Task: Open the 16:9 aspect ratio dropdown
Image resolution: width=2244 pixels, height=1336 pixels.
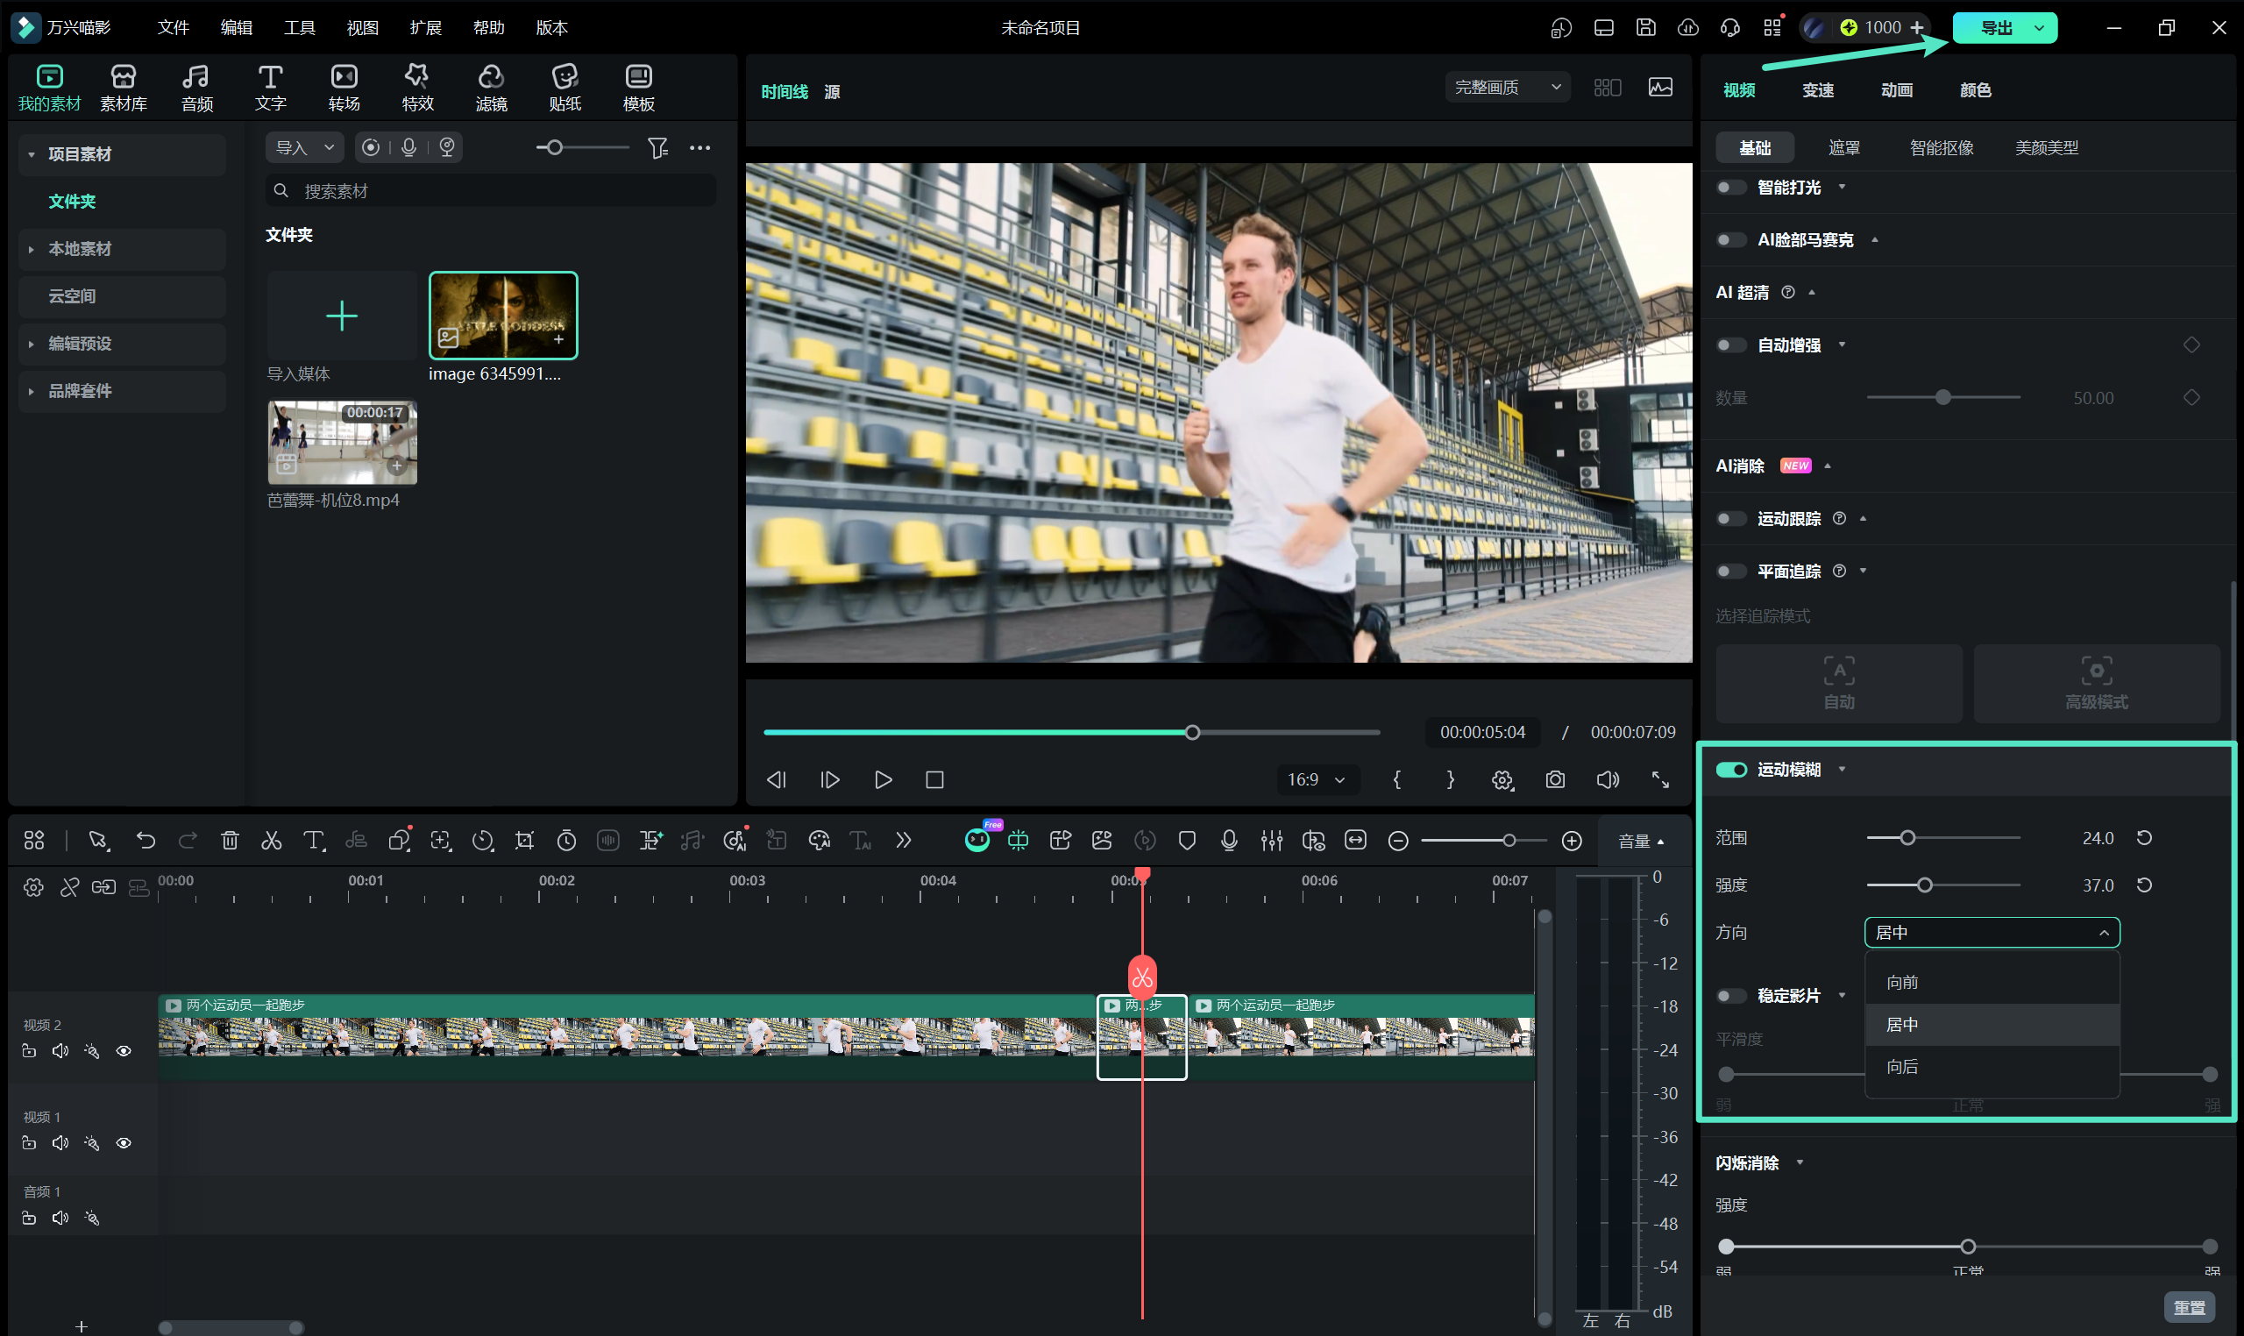Action: pyautogui.click(x=1317, y=779)
